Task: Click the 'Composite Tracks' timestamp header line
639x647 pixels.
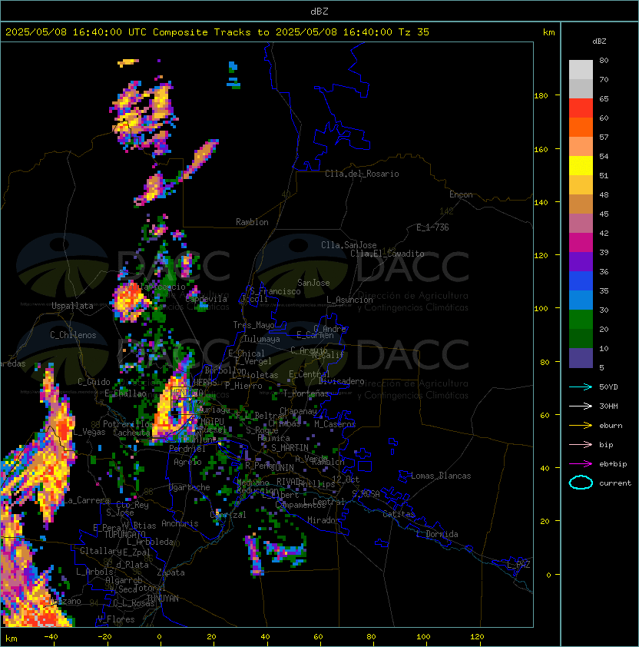Action: click(217, 32)
